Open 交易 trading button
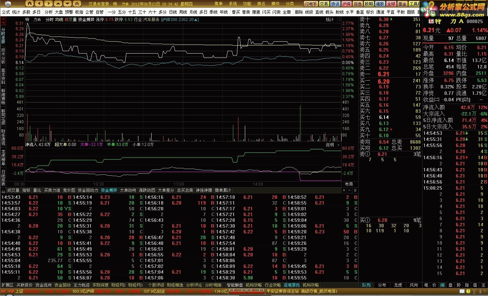488x296 pixels. (324, 4)
